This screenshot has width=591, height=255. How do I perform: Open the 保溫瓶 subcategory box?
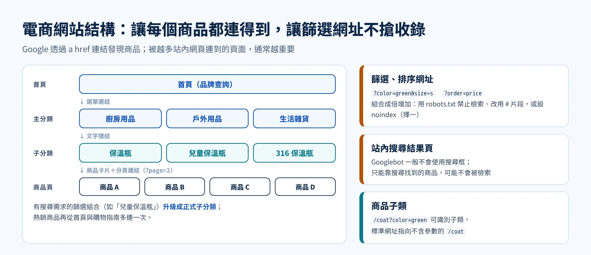pyautogui.click(x=120, y=153)
